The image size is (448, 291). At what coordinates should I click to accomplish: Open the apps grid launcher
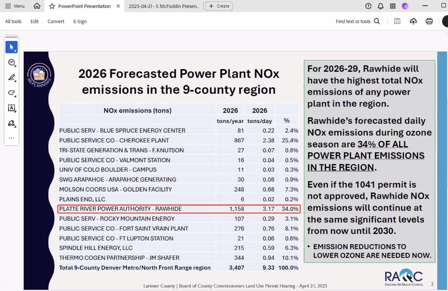pyautogui.click(x=393, y=6)
